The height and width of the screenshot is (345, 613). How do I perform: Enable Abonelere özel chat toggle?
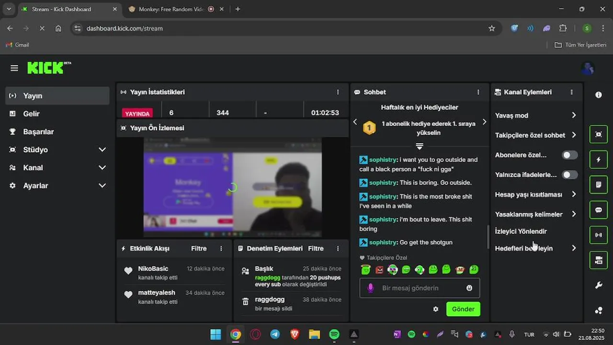(569, 155)
